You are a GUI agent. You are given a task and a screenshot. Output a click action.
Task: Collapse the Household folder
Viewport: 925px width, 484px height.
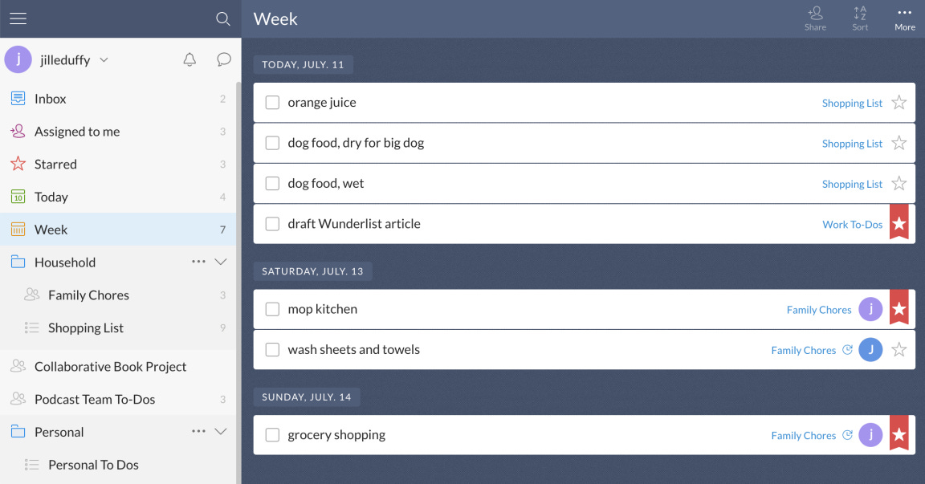click(x=220, y=262)
